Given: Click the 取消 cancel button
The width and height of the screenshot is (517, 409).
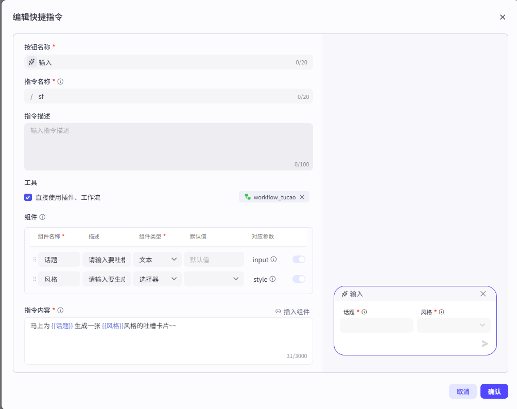Looking at the screenshot, I should tap(462, 391).
